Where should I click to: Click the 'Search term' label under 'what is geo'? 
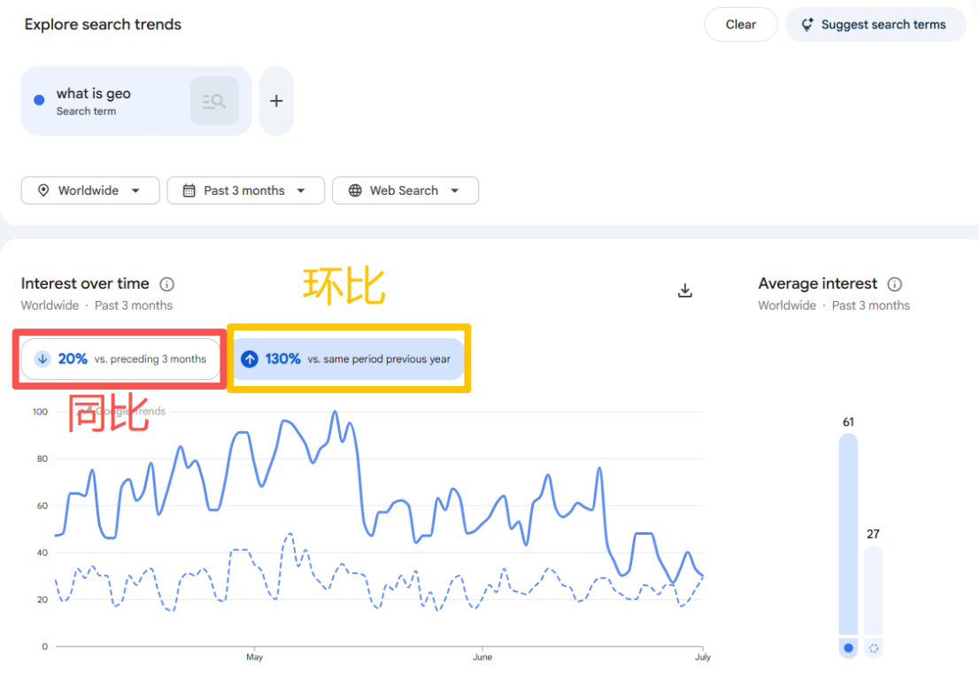(x=86, y=112)
